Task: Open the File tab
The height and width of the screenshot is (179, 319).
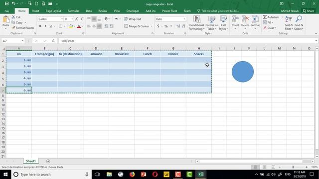Action: point(6,11)
